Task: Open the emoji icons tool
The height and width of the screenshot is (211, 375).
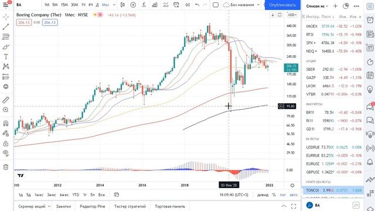Action: pyautogui.click(x=6, y=86)
